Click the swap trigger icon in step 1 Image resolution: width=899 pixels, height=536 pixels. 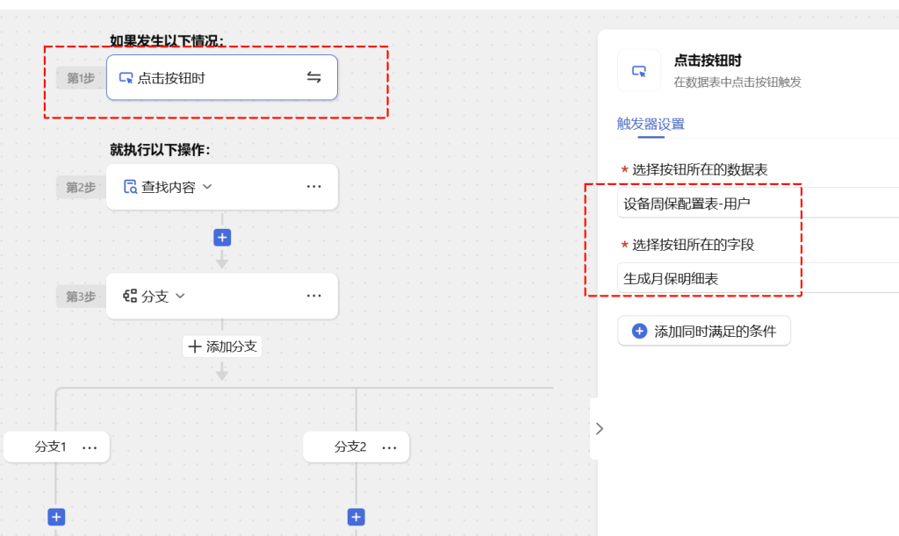tap(313, 77)
